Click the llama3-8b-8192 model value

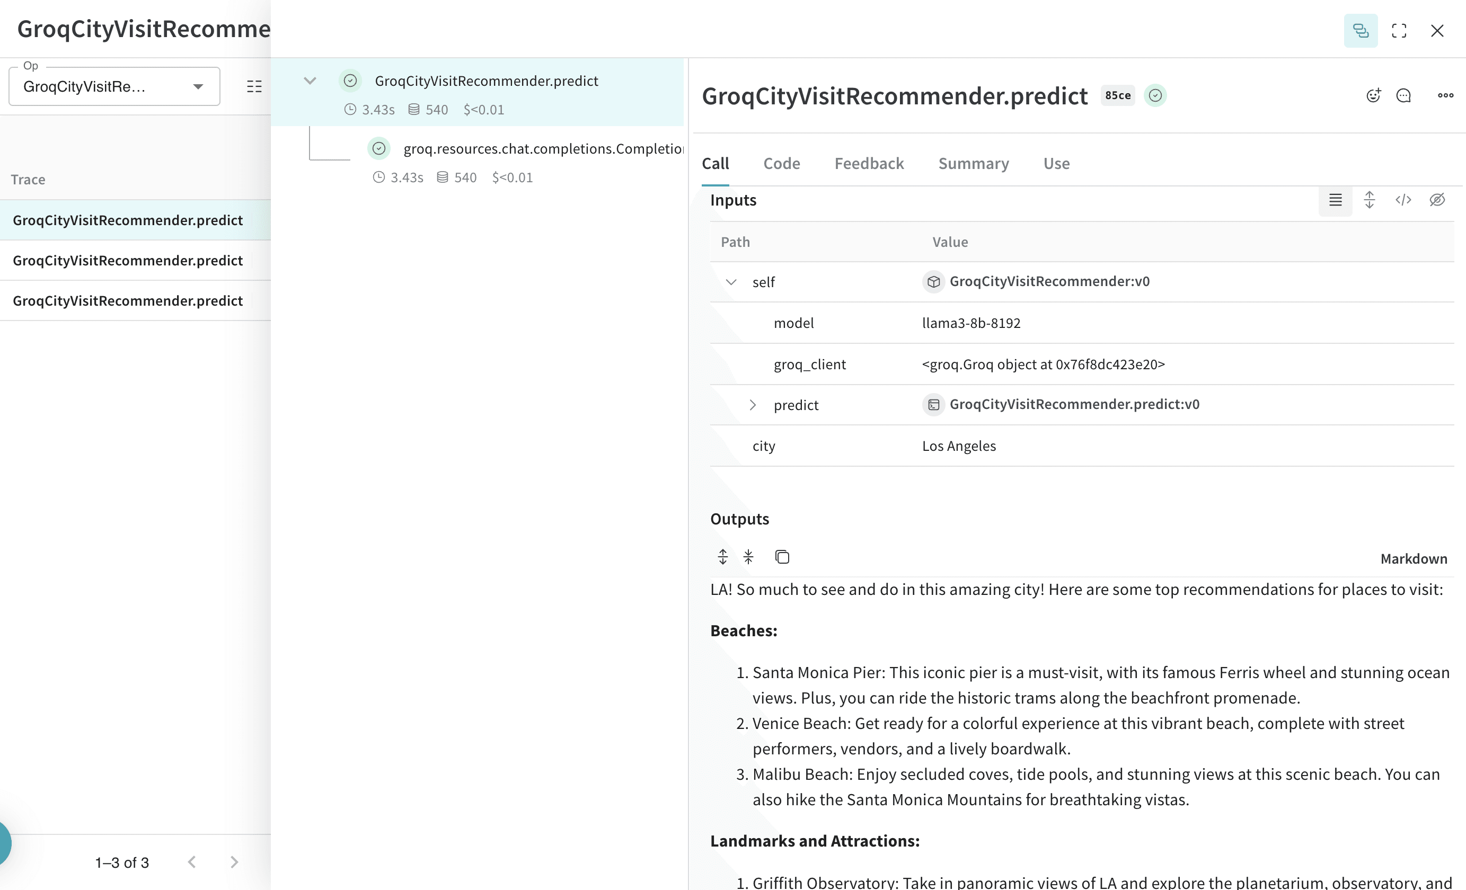coord(971,323)
